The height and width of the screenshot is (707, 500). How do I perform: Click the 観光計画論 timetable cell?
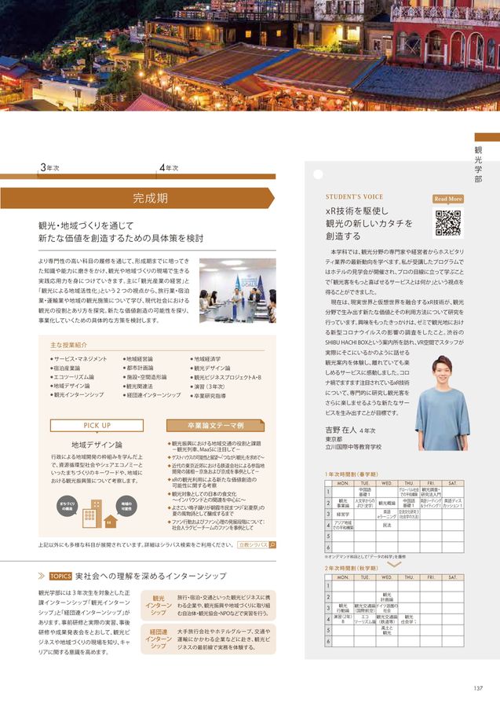387,597
